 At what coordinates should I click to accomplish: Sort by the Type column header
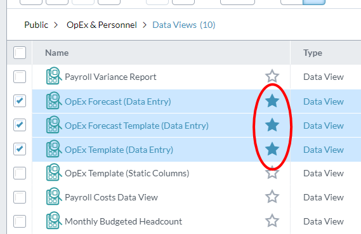(x=313, y=53)
